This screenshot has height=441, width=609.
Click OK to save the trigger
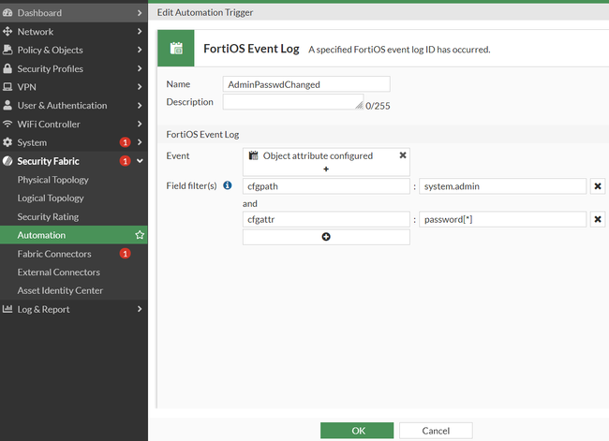(357, 431)
